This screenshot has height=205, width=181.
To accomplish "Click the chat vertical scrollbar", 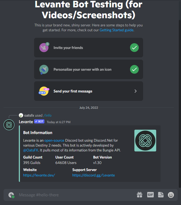I will click(x=180, y=103).
